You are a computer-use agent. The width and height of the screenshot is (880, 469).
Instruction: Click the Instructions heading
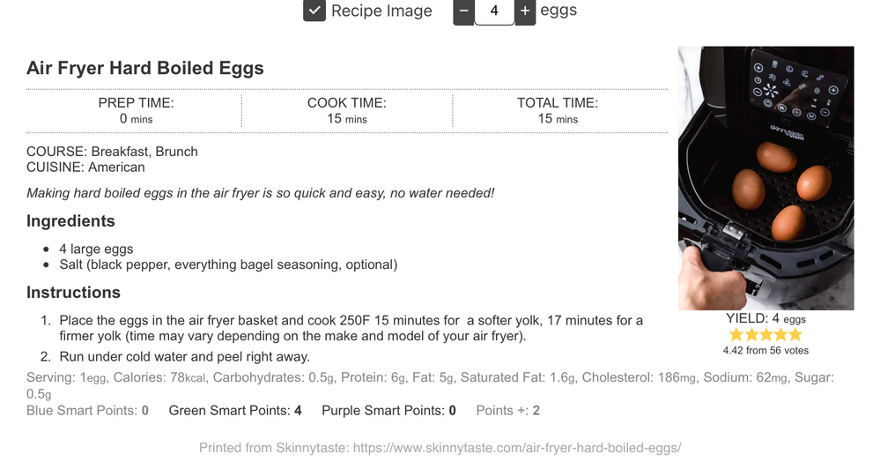[73, 292]
